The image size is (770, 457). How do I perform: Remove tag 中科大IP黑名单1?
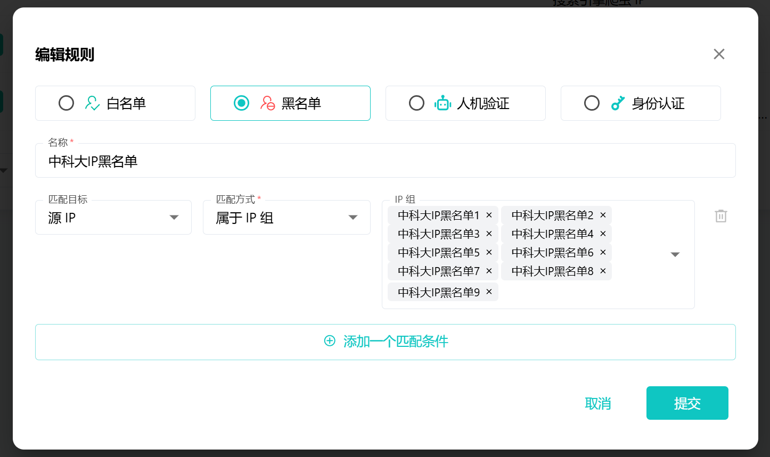489,215
